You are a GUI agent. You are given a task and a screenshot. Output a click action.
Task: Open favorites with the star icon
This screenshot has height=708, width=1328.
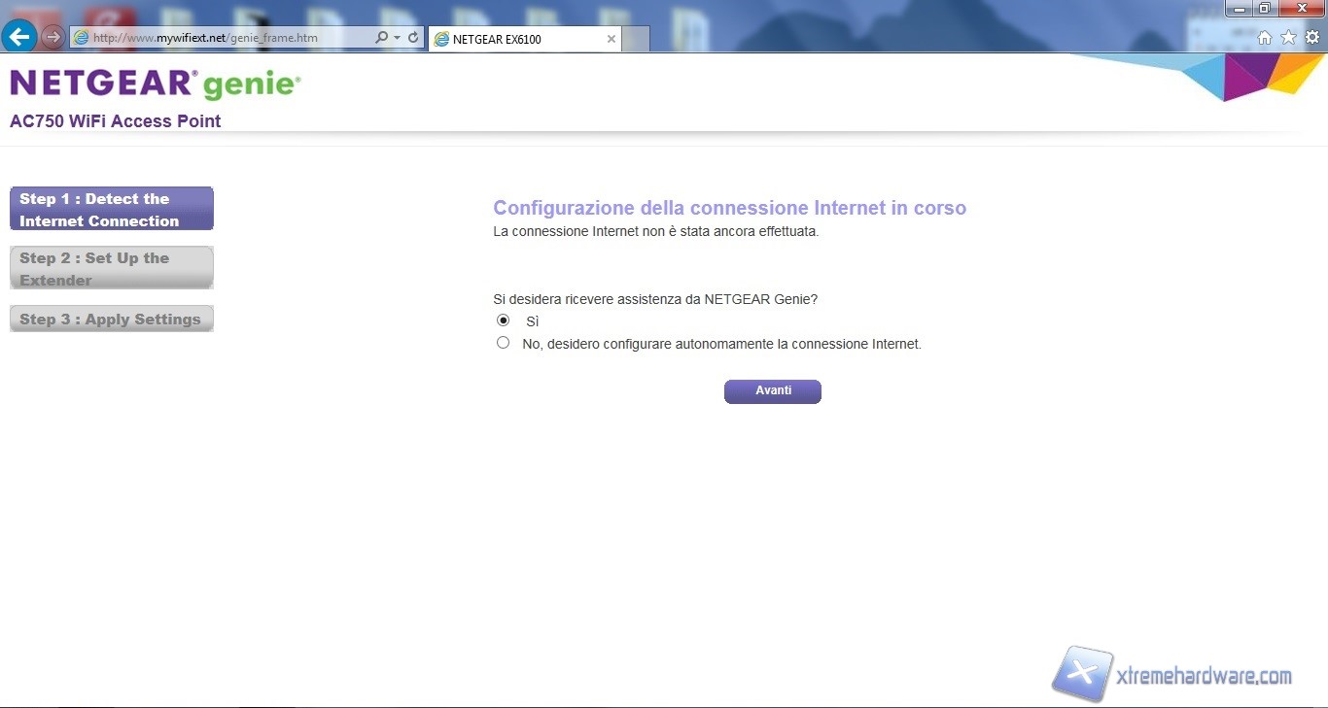pyautogui.click(x=1288, y=38)
